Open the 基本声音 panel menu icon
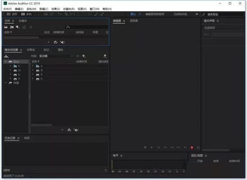The height and width of the screenshot is (180, 247). tap(218, 21)
